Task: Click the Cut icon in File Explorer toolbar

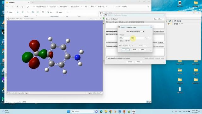Action: (18, 12)
